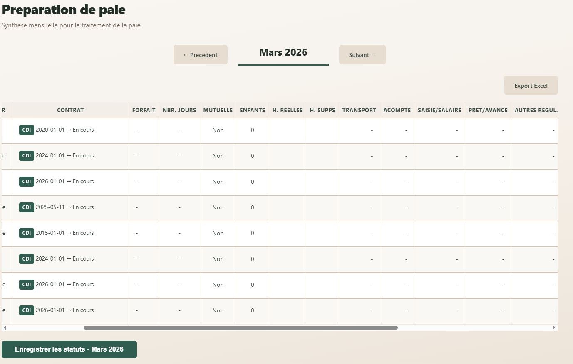The image size is (573, 364).
Task: Click Mutuelle value Non in the 2015-01-01 row
Action: point(218,234)
